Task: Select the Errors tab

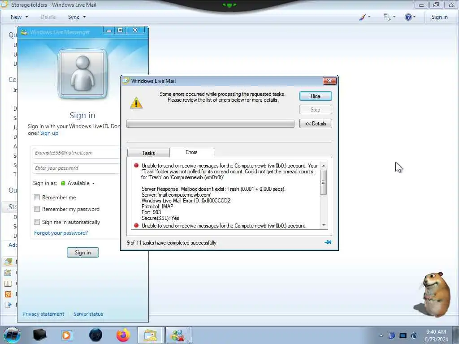Action: [191, 152]
